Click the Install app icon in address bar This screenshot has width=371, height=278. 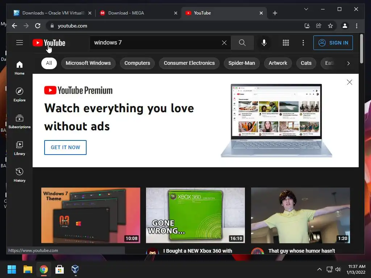[x=307, y=26]
